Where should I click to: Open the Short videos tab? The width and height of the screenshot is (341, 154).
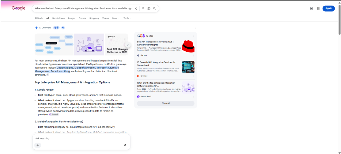tap(59, 18)
